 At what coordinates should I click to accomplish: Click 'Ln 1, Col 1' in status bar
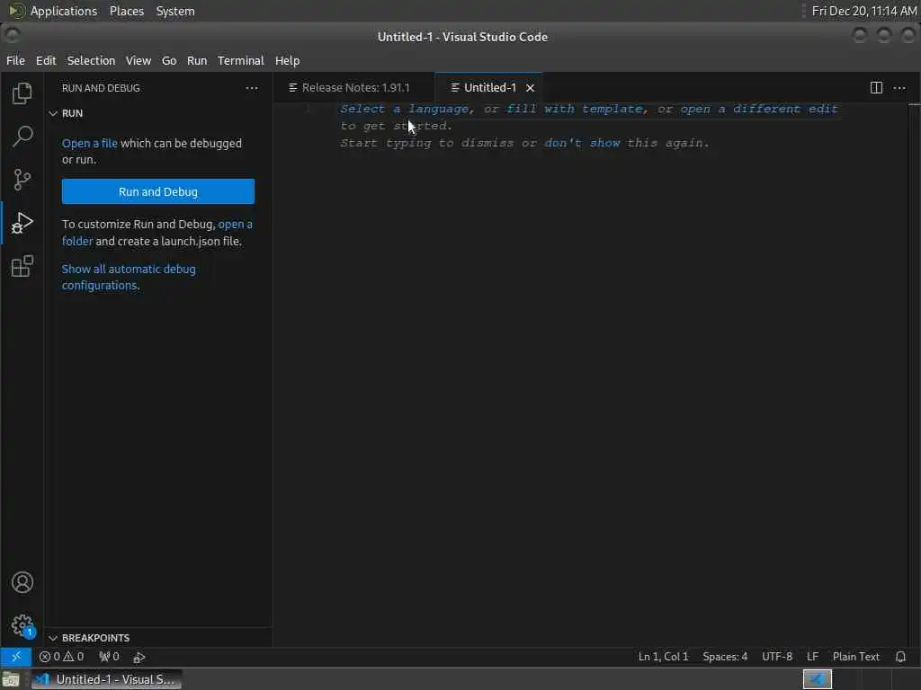pyautogui.click(x=663, y=657)
